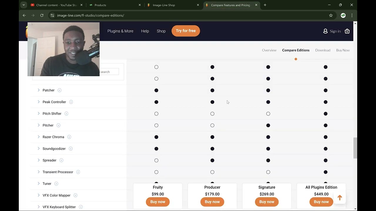The width and height of the screenshot is (376, 211).
Task: Open the browser profile avatar
Action: click(343, 15)
